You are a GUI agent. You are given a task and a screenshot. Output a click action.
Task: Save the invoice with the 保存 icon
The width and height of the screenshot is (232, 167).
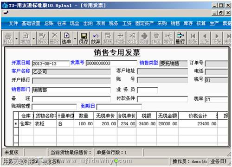[x=84, y=39]
